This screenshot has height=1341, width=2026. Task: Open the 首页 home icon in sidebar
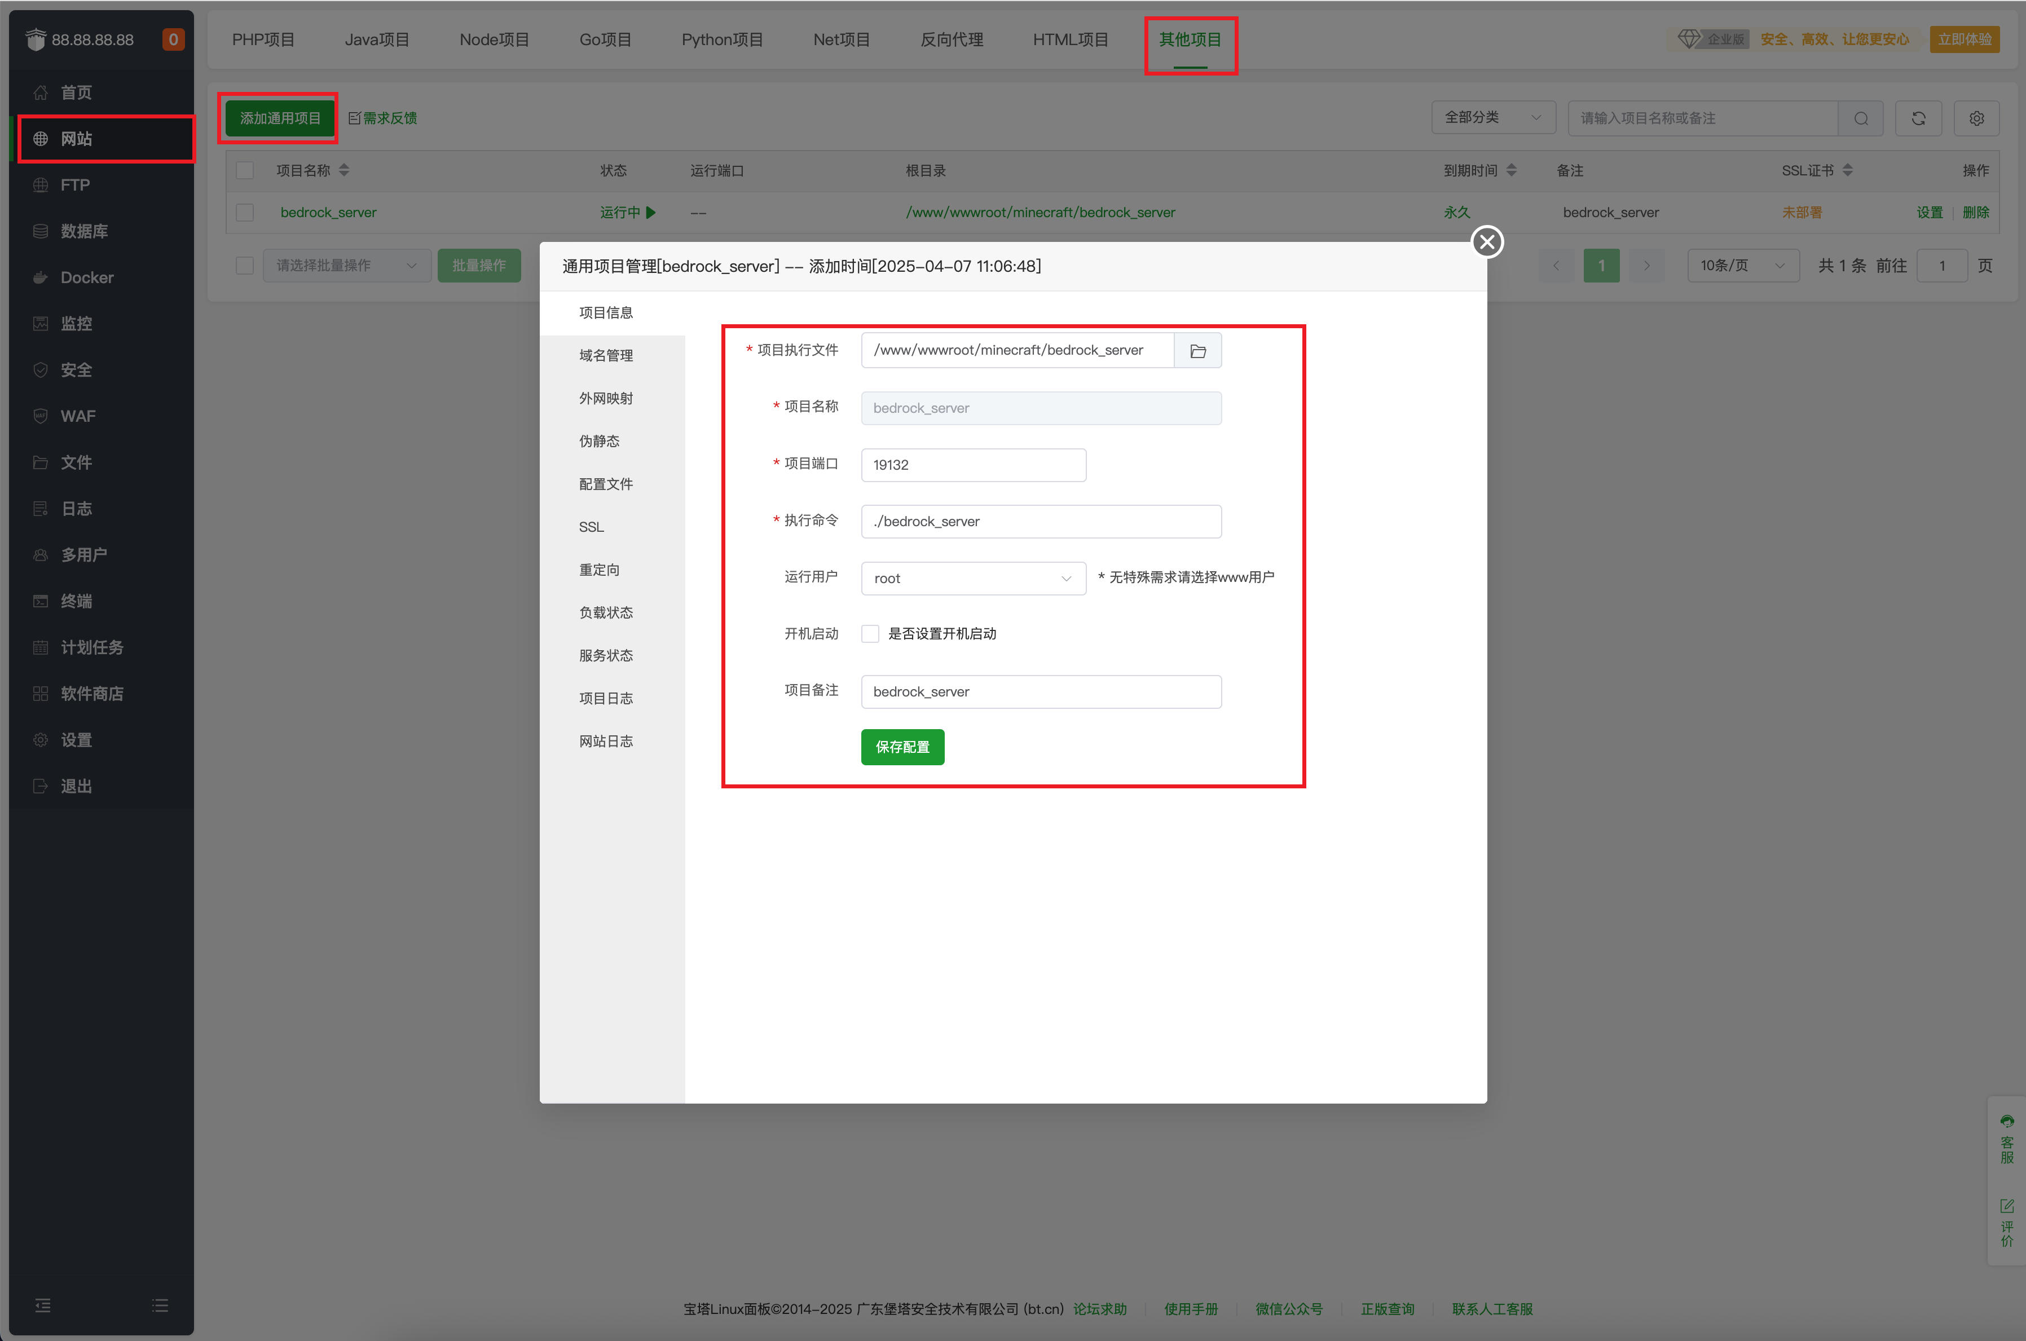tap(40, 92)
